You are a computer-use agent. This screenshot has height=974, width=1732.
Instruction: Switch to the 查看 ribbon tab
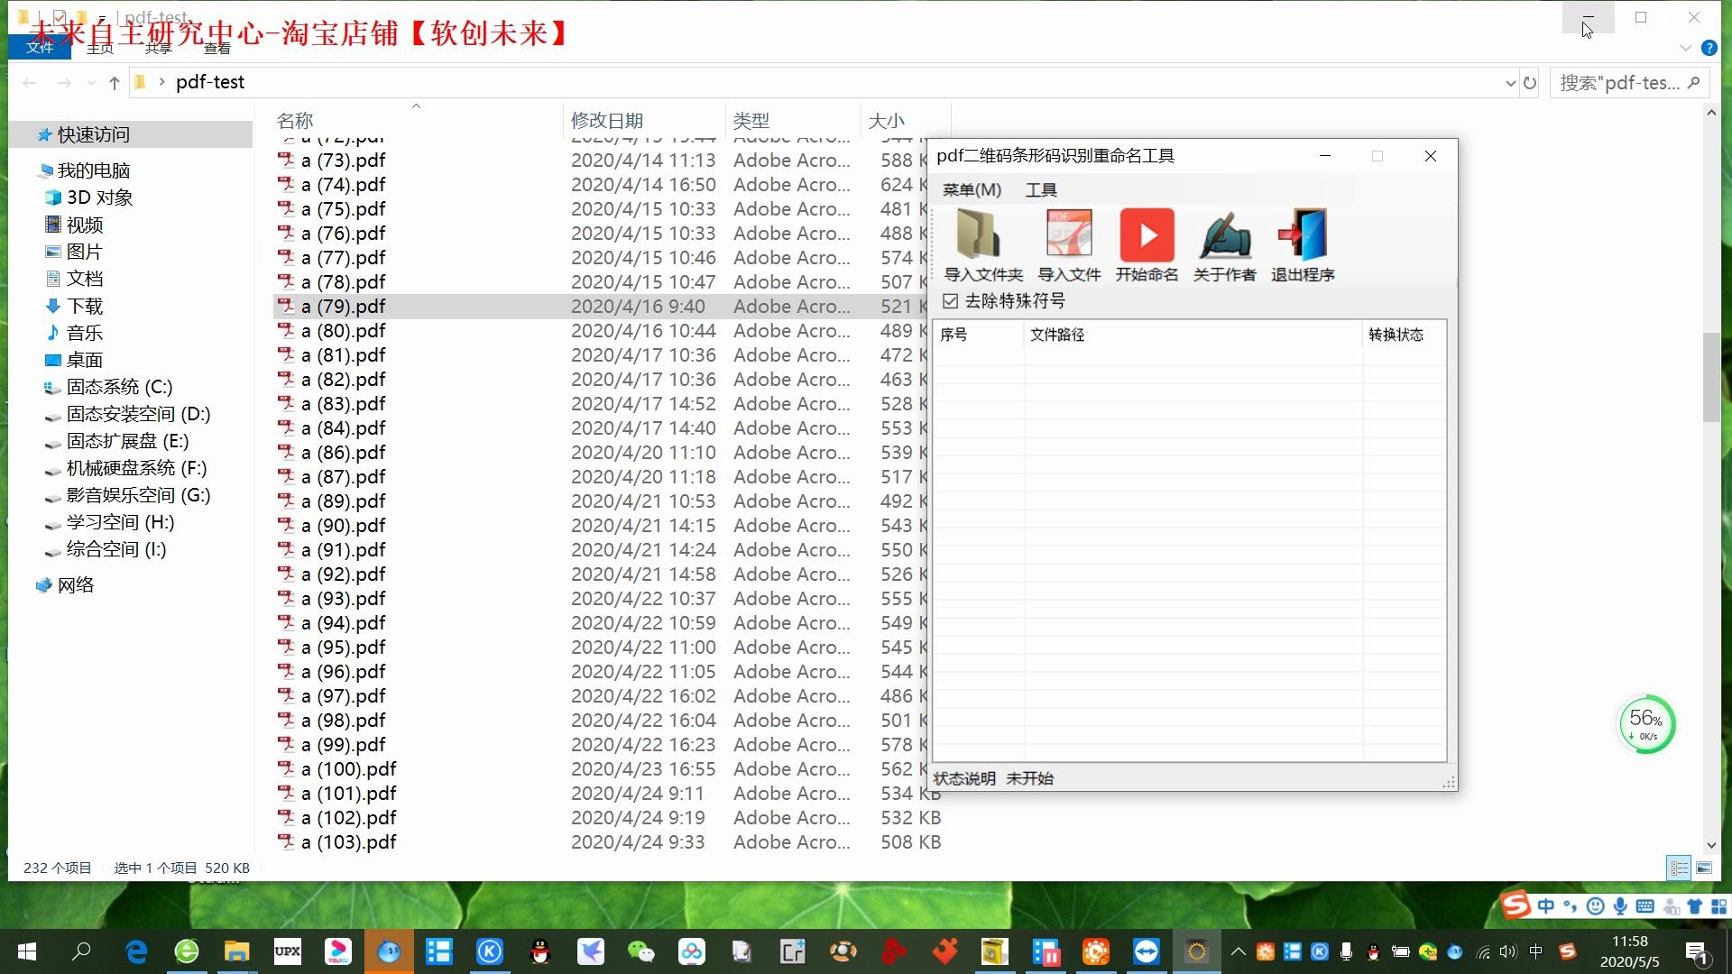[216, 49]
